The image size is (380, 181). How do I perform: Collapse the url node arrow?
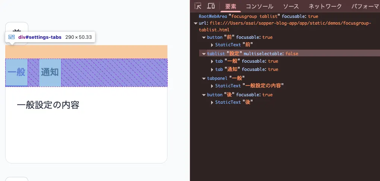195,23
